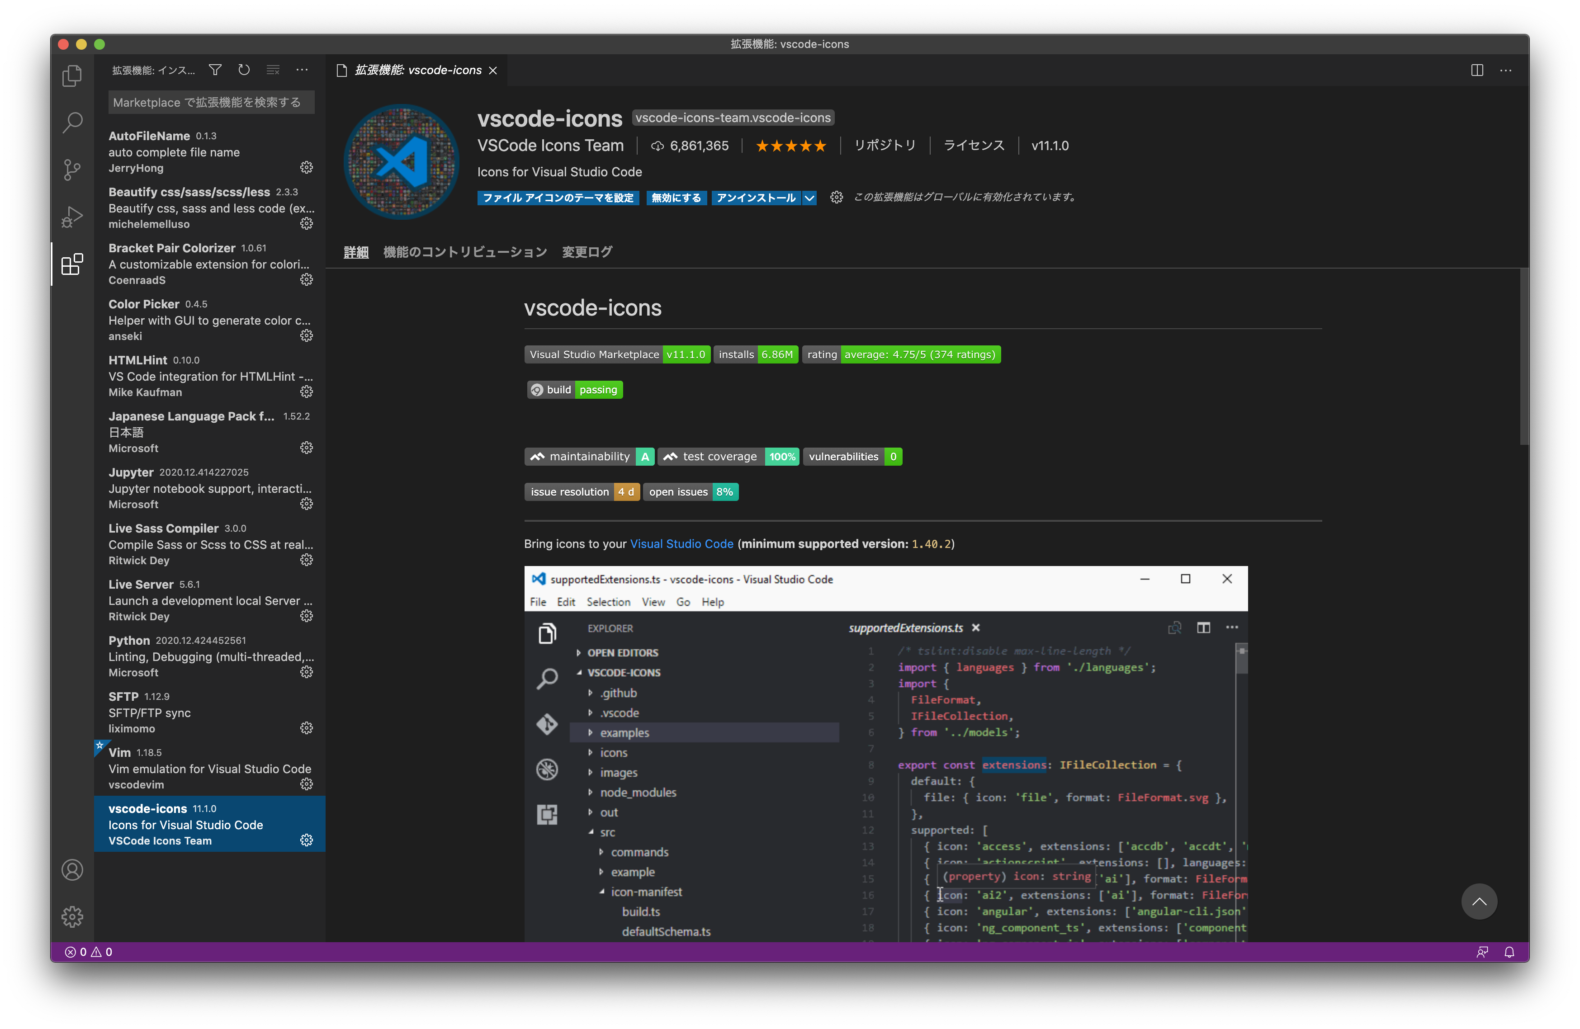The width and height of the screenshot is (1580, 1029).
Task: Click the 6,861,365 install count
Action: pyautogui.click(x=691, y=146)
